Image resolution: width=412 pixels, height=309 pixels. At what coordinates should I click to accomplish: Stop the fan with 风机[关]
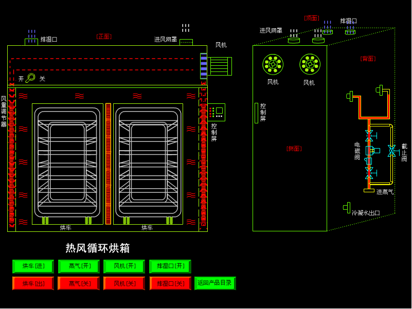124,283
